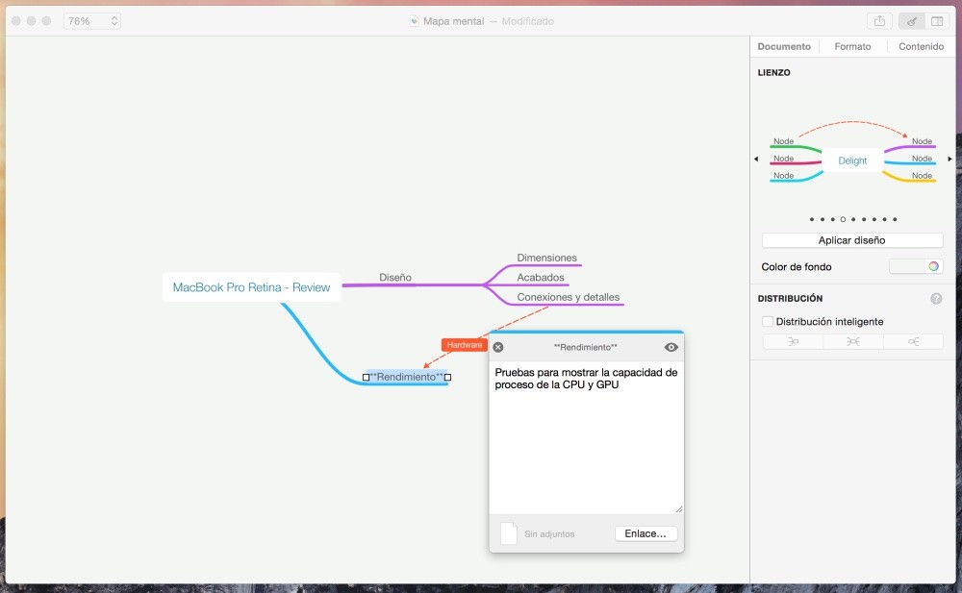This screenshot has width=962, height=593.
Task: Toggle the sidebar panel icon in the toolbar
Action: coord(938,19)
